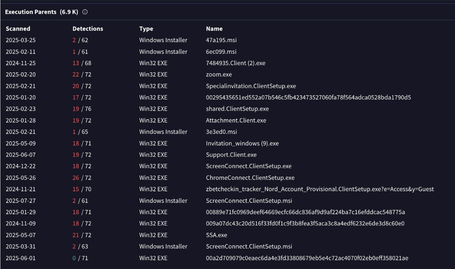Viewport: 455px width, 269px height.
Task: Click the Name column header
Action: click(214, 29)
